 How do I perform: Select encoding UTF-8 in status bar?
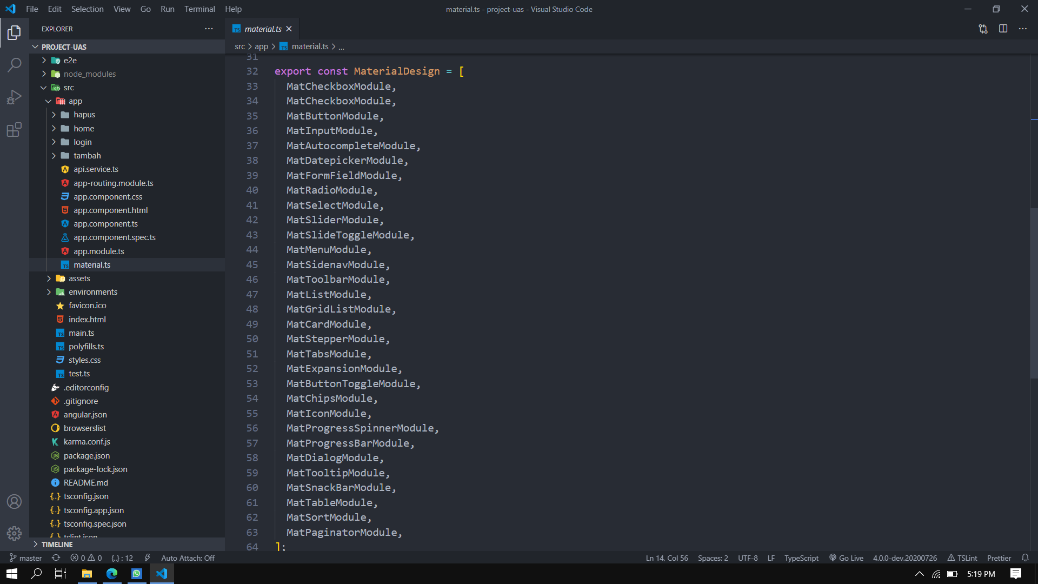(748, 558)
